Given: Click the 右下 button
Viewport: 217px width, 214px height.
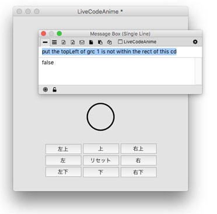Looking at the screenshot, I should click(x=139, y=172).
